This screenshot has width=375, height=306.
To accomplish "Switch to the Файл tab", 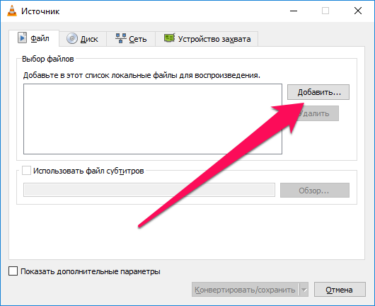I will pyautogui.click(x=34, y=38).
